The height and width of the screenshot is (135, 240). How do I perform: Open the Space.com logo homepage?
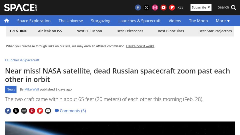tap(20, 7)
